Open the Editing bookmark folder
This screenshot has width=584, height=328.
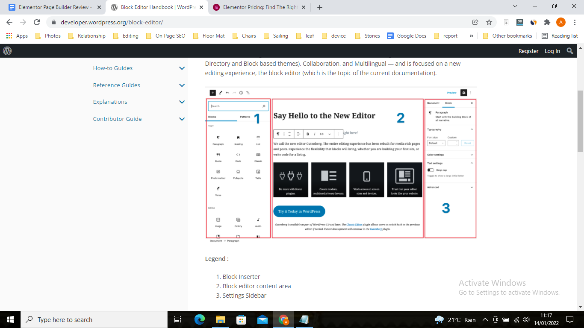click(x=126, y=36)
